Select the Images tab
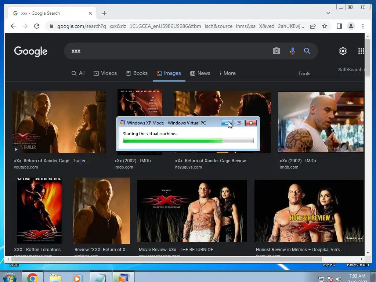The image size is (376, 282). tap(169, 73)
